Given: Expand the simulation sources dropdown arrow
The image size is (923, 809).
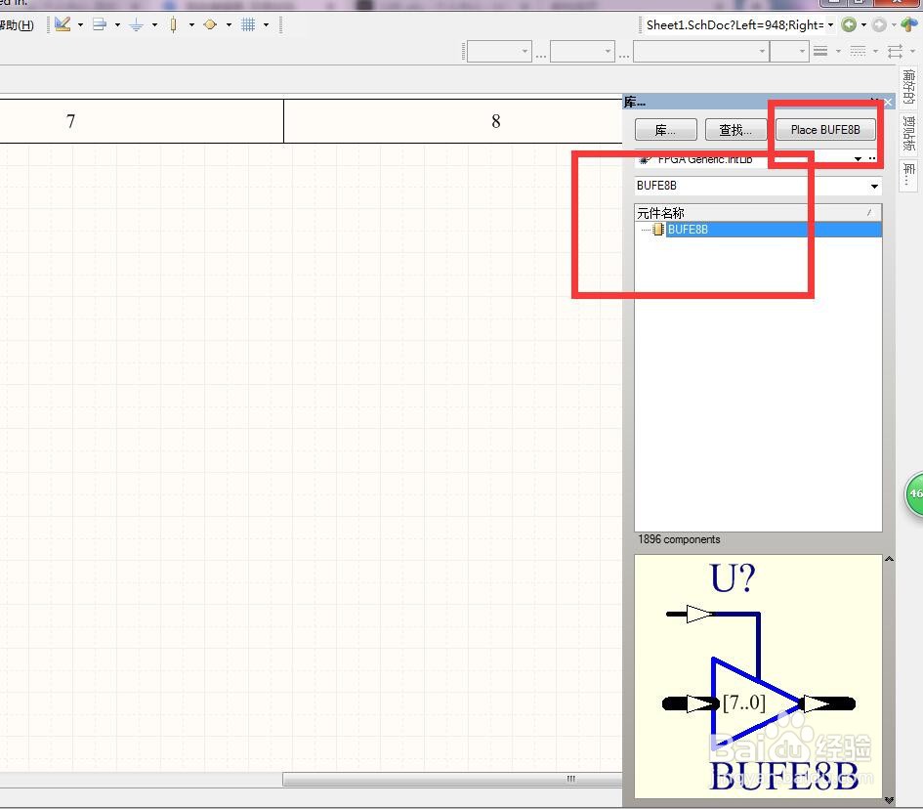Looking at the screenshot, I should point(229,24).
